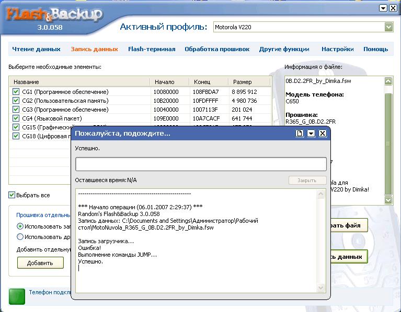Click the Добавить button
The image size is (401, 312).
pyautogui.click(x=40, y=263)
